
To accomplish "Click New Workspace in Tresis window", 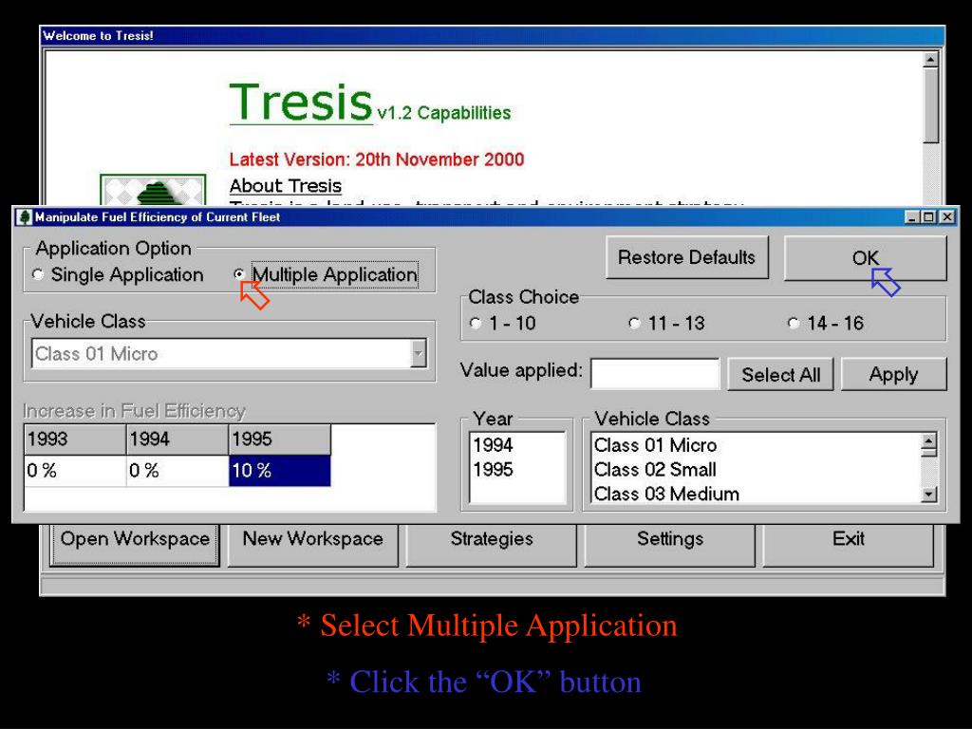I will 313,545.
